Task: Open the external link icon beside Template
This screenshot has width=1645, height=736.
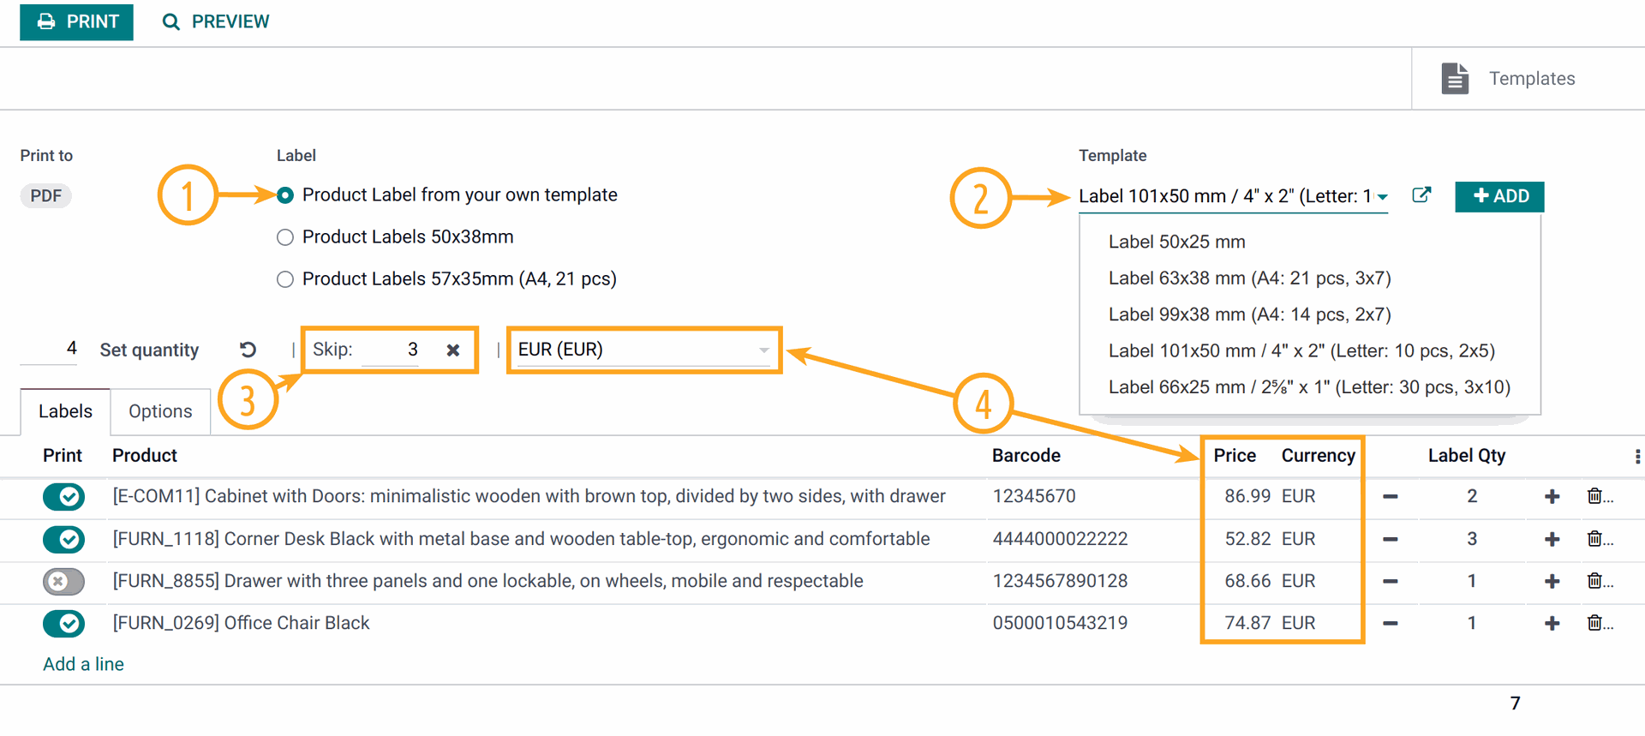Action: (x=1421, y=194)
